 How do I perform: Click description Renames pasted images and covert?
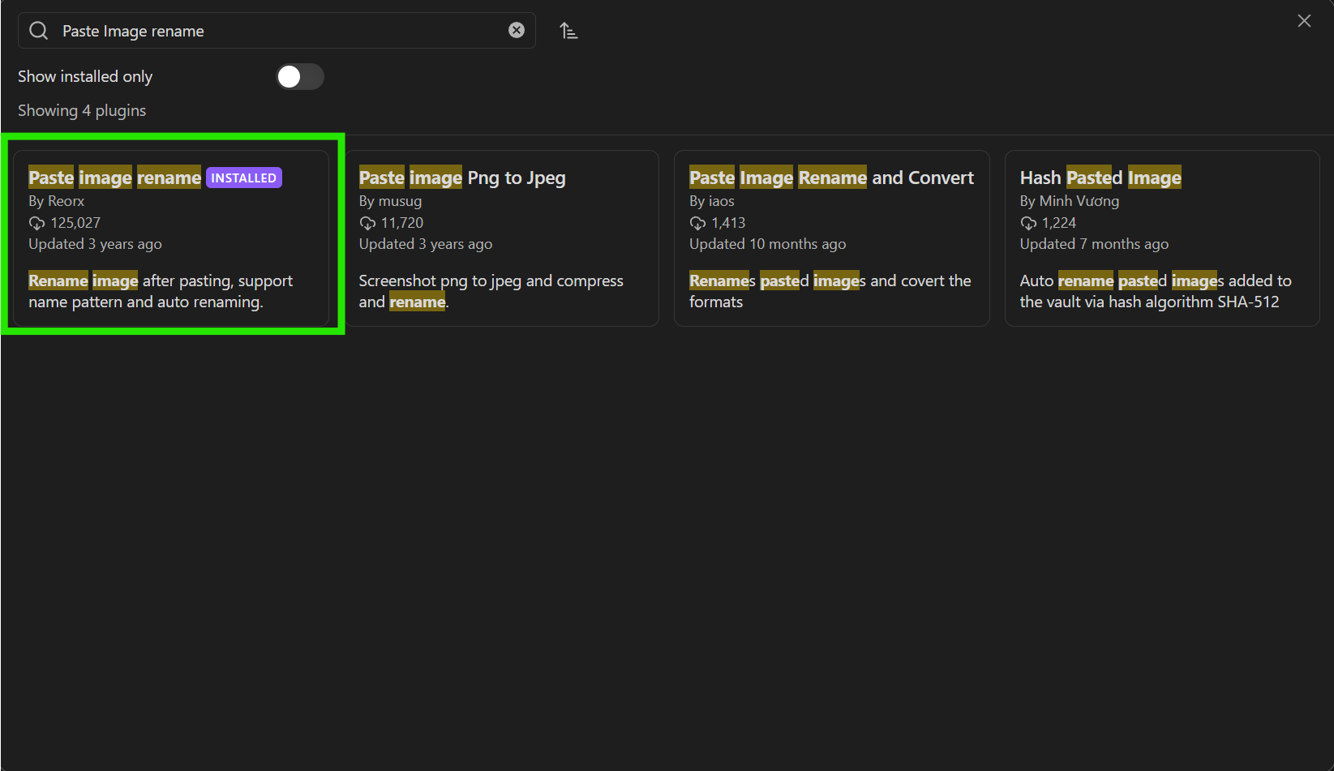(830, 291)
